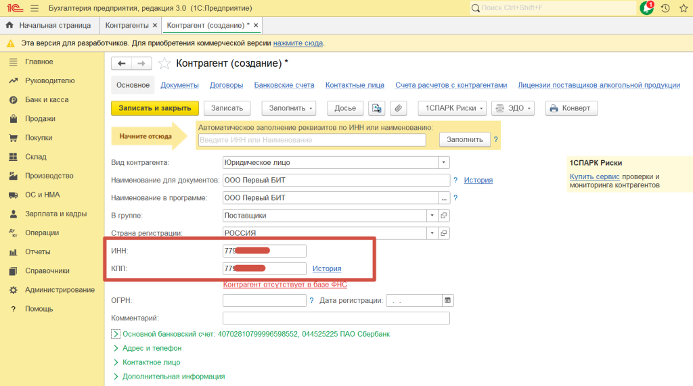Expand the Адрес и телефон section

152,348
